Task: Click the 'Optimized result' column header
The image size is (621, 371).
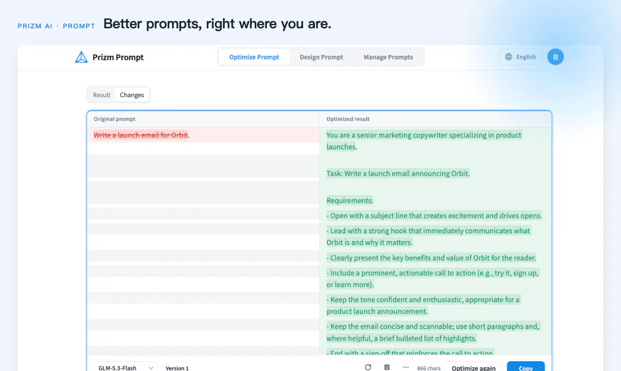Action: point(348,119)
